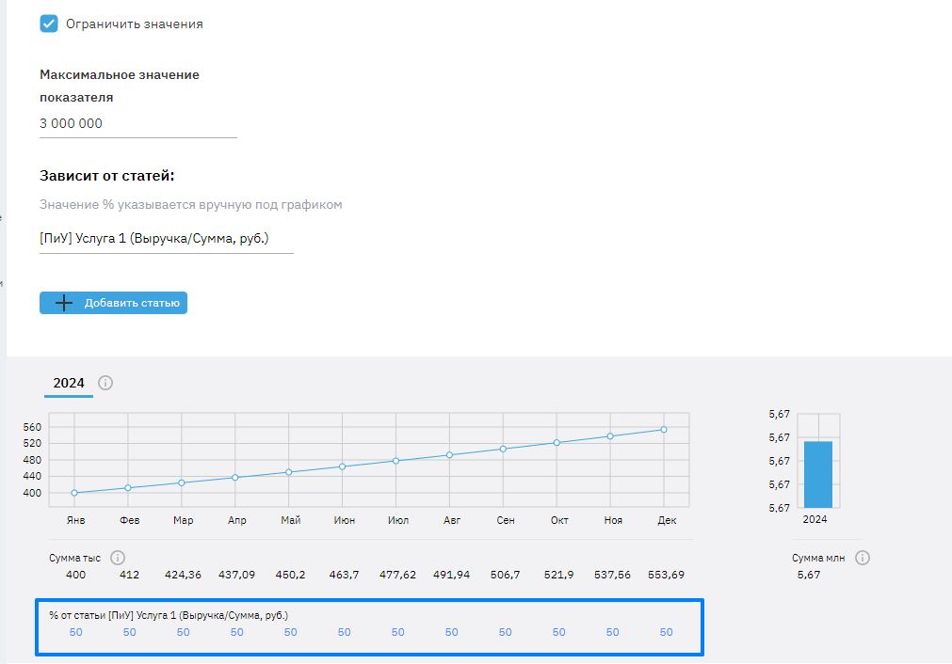The width and height of the screenshot is (952, 664).
Task: Select the June point on the line chart
Action: 342,466
